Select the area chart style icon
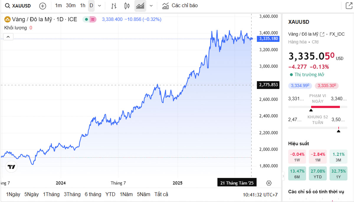Viewport: 354px width, 202px height. click(140, 6)
